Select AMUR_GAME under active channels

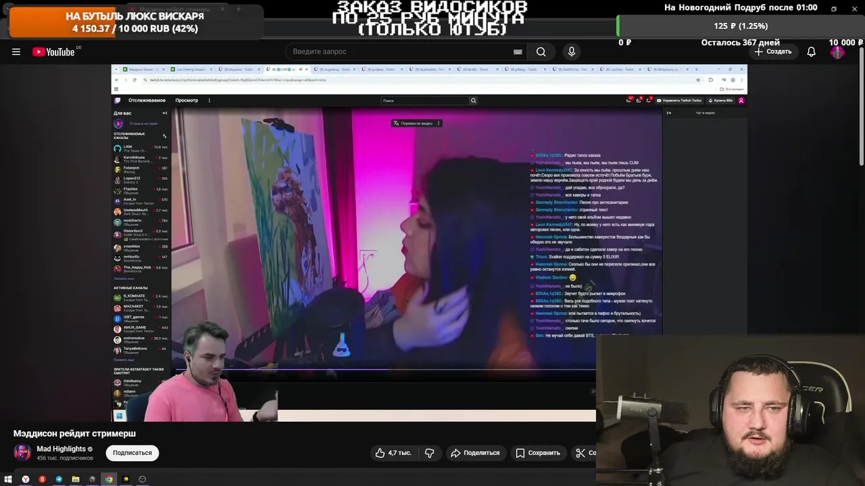point(141,328)
